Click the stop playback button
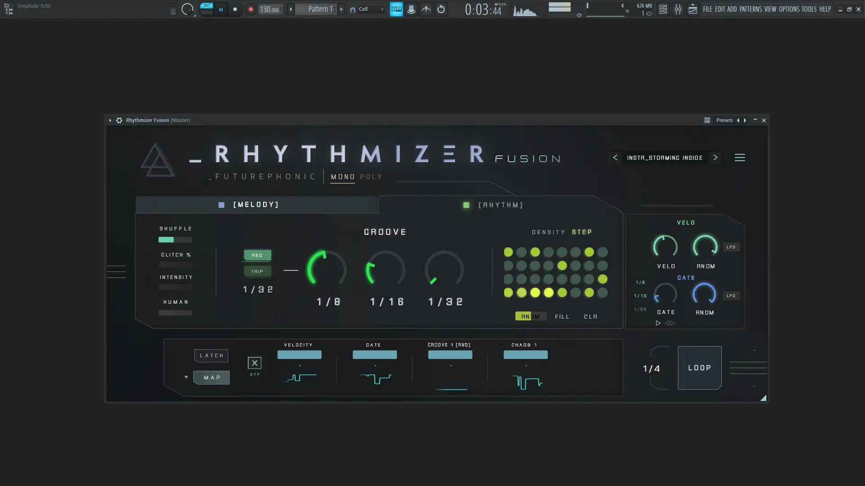The height and width of the screenshot is (486, 865). pos(235,9)
